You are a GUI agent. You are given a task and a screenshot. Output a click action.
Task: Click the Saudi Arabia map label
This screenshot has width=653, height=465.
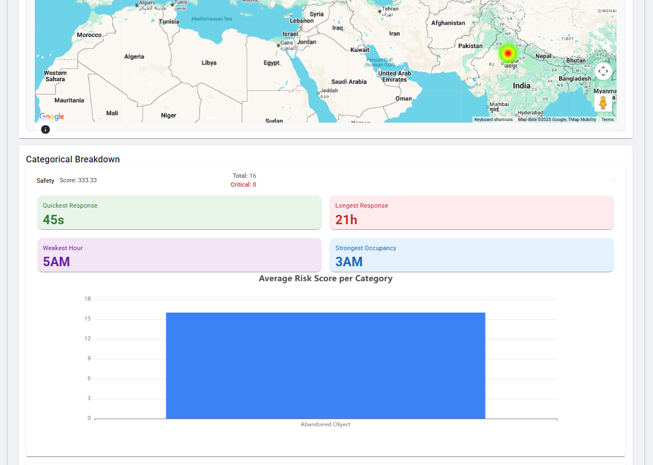point(349,82)
